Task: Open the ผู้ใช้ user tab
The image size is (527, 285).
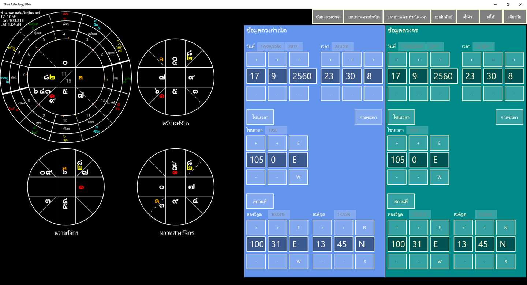Action: [491, 17]
